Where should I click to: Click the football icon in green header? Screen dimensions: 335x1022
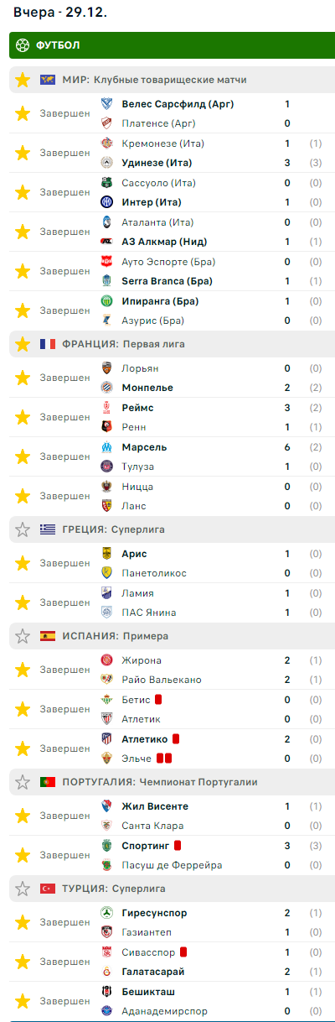click(23, 45)
